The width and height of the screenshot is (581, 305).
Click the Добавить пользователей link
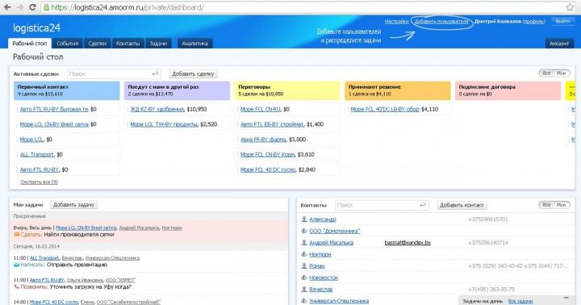(441, 22)
